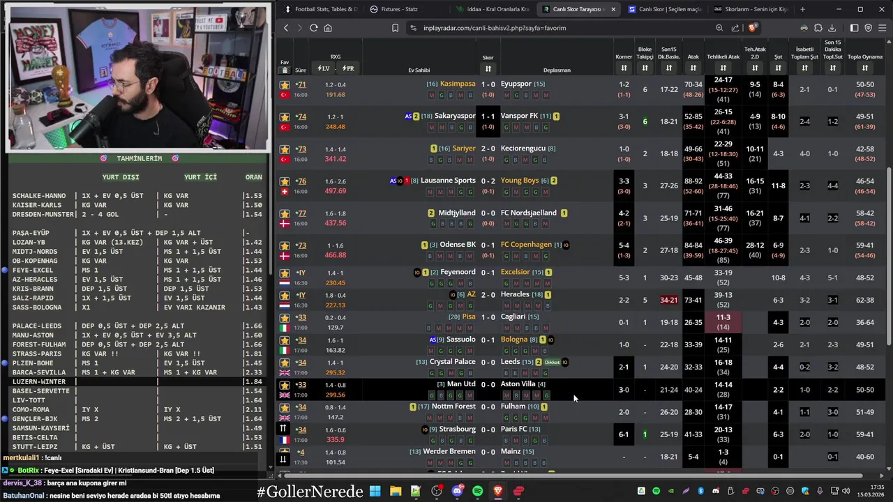Bookmark this page
This screenshot has width=893, height=502.
395,28
